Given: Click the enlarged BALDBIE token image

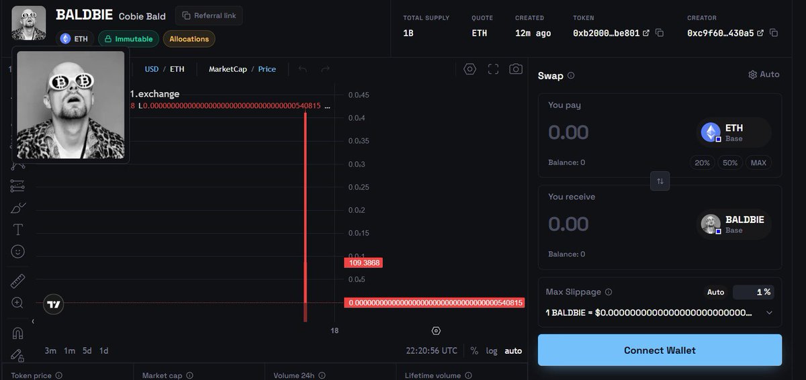Looking at the screenshot, I should coord(71,105).
